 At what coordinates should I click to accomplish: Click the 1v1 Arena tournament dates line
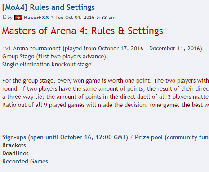pyautogui.click(x=102, y=49)
